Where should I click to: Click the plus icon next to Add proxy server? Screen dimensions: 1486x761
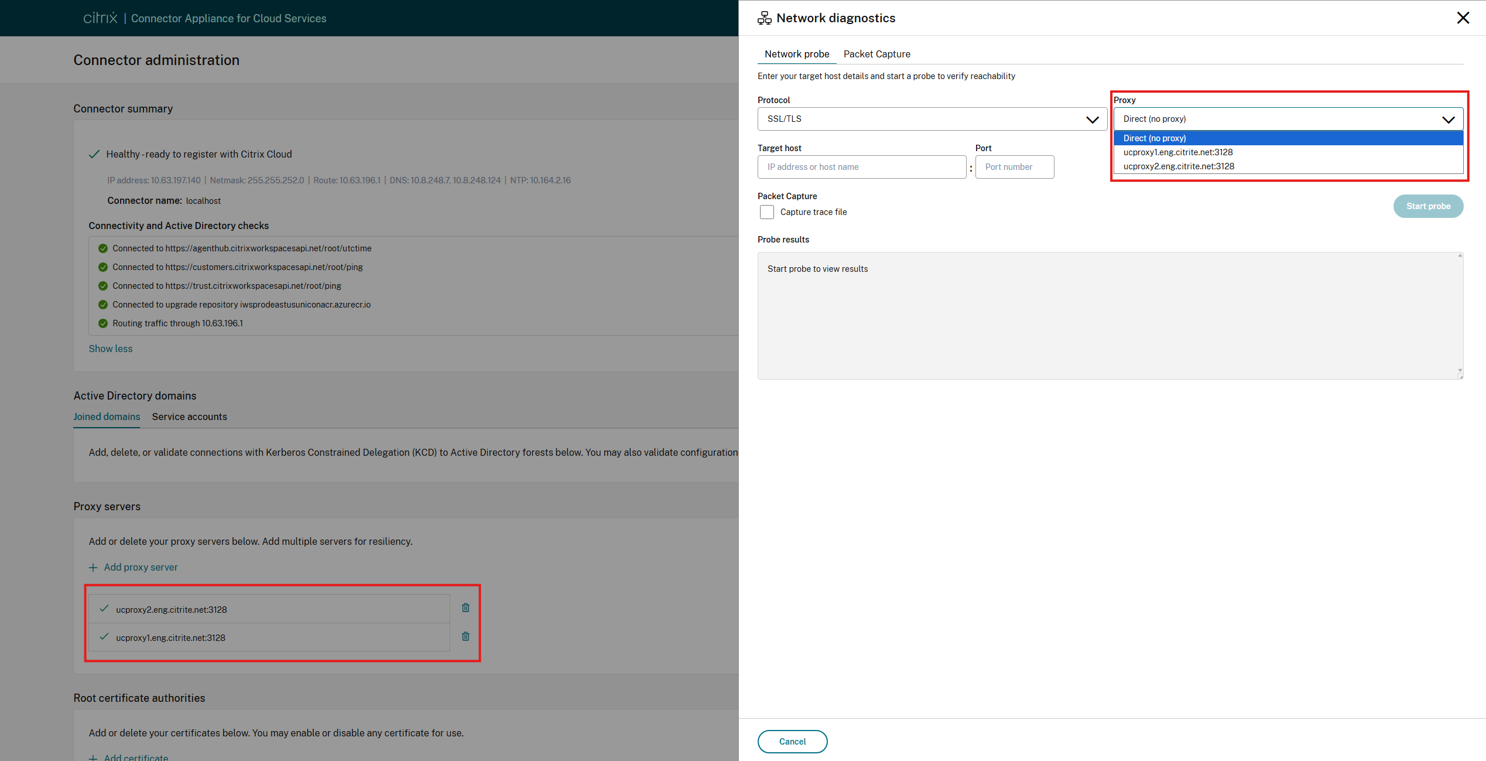coord(93,567)
